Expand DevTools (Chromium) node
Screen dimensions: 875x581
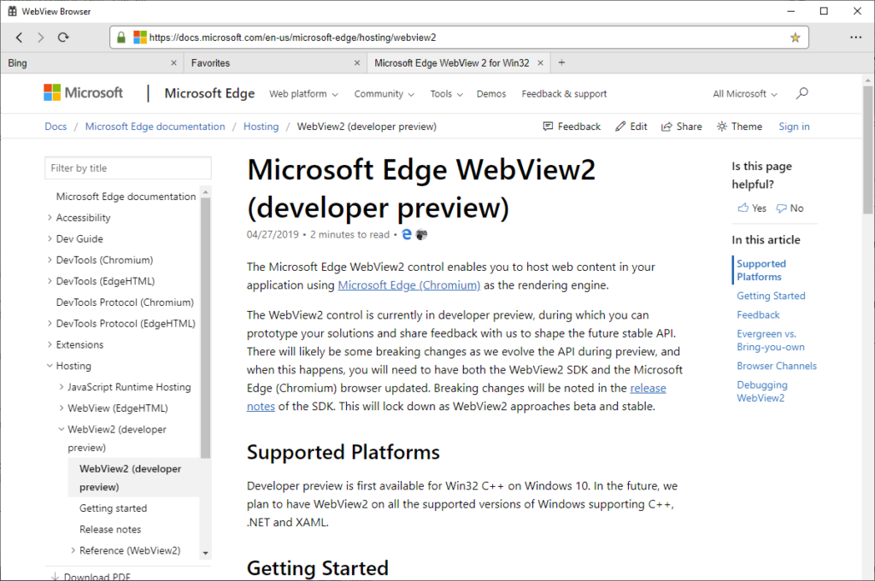(x=50, y=260)
